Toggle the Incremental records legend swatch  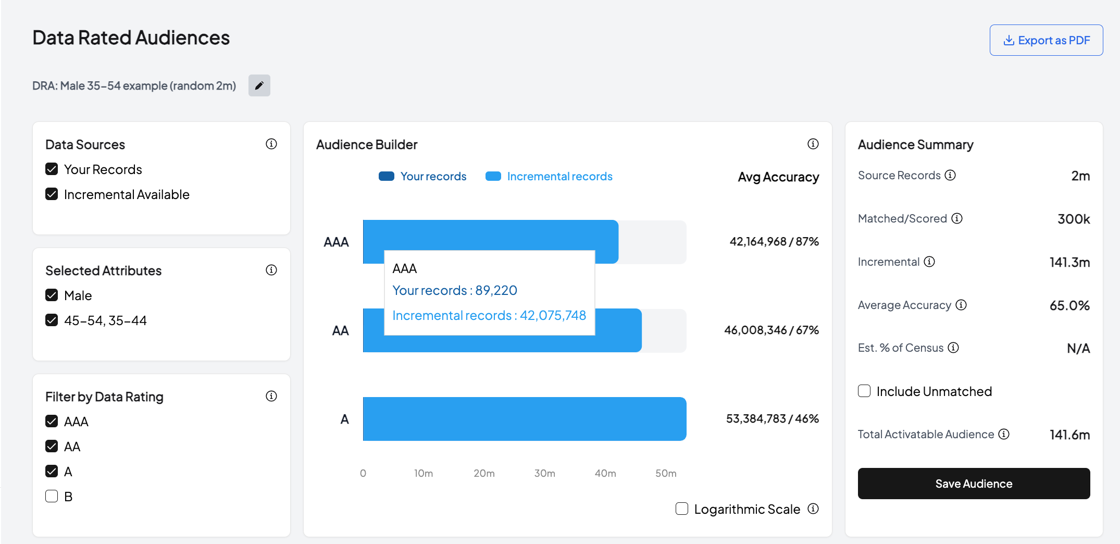pos(493,176)
